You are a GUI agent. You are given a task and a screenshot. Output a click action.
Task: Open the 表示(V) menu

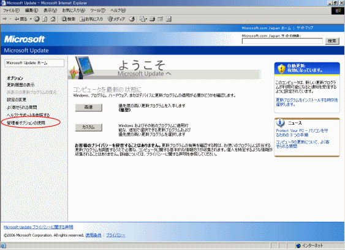pyautogui.click(x=50, y=10)
